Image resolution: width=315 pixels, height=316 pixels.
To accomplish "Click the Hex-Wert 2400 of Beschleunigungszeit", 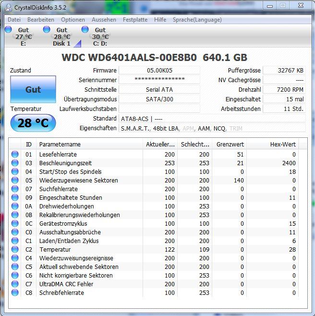I will point(289,163).
